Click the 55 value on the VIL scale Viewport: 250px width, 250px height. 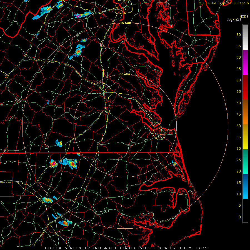point(239,91)
